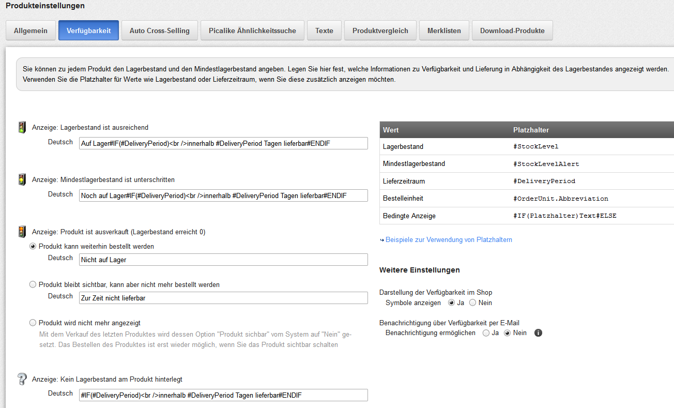The width and height of the screenshot is (674, 408).
Task: Open 'Beispiele zur Verwendung von Platzhaltern' link
Action: 449,240
